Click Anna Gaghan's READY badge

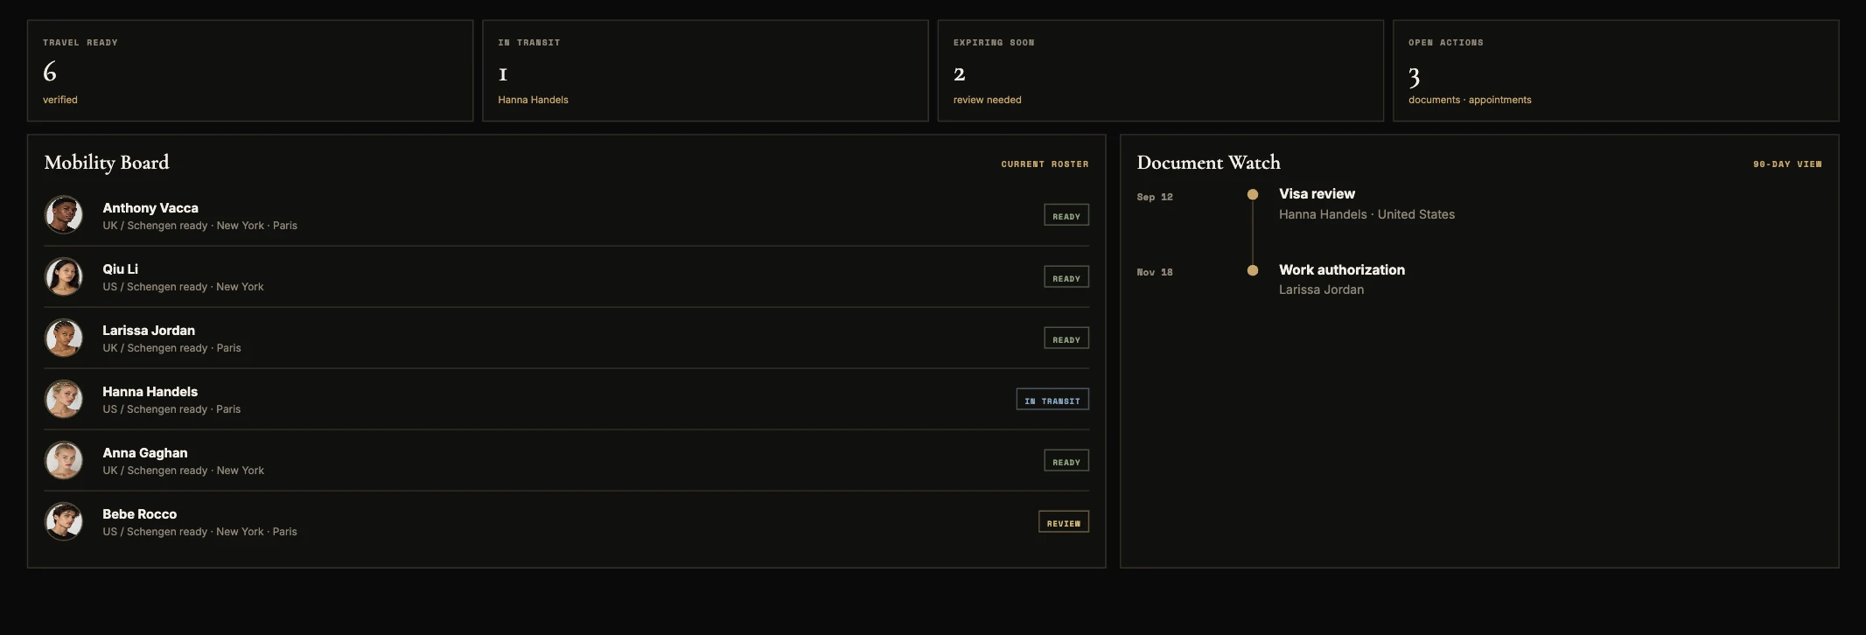point(1066,461)
